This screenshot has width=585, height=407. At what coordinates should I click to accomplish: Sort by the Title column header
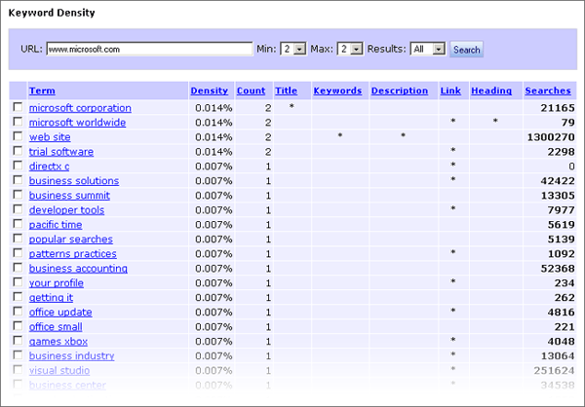[286, 91]
